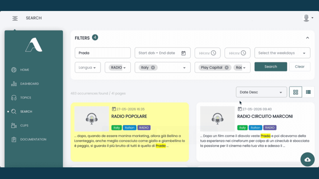
Task: Collapse the Filters panel chevron
Action: tap(307, 38)
